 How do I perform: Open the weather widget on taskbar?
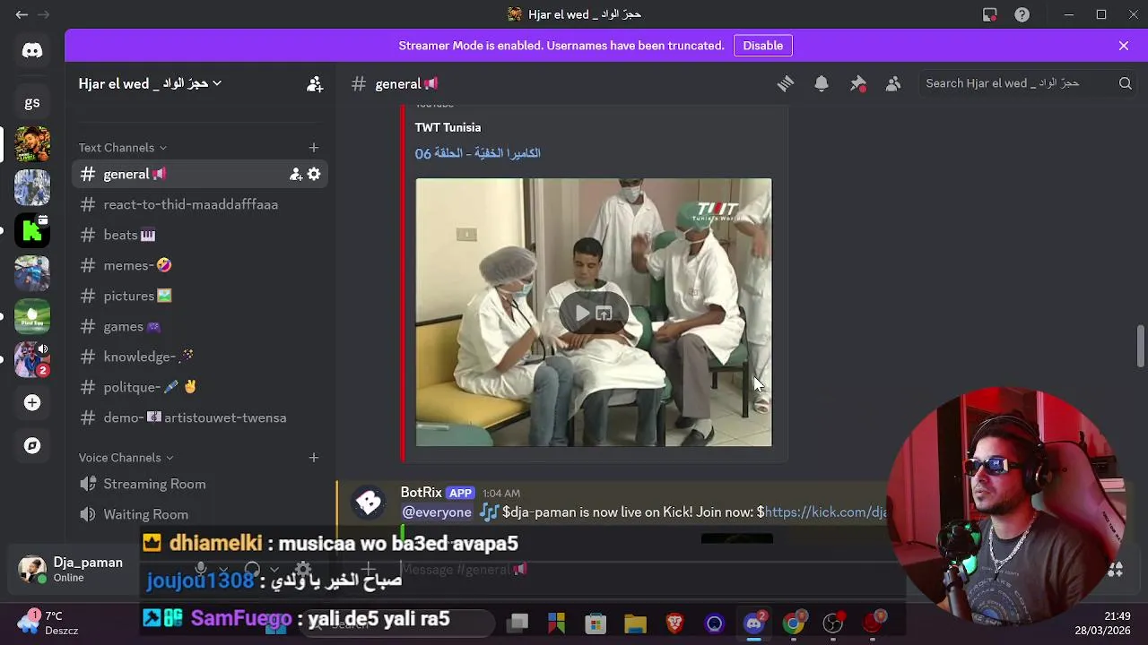[48, 623]
